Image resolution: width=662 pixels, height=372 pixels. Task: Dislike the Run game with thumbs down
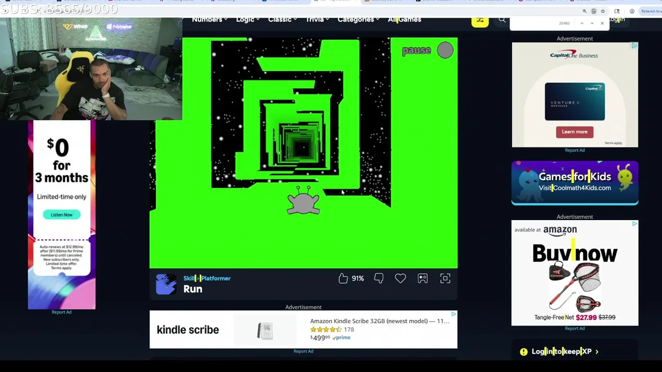pyautogui.click(x=379, y=278)
